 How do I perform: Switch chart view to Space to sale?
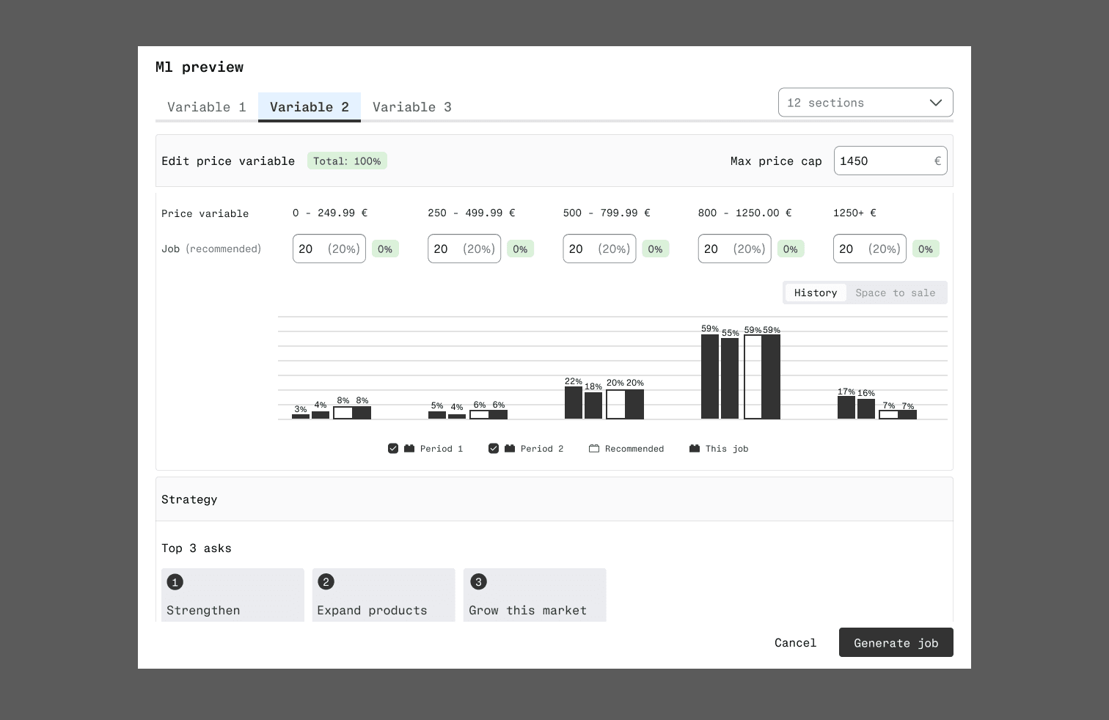(895, 293)
